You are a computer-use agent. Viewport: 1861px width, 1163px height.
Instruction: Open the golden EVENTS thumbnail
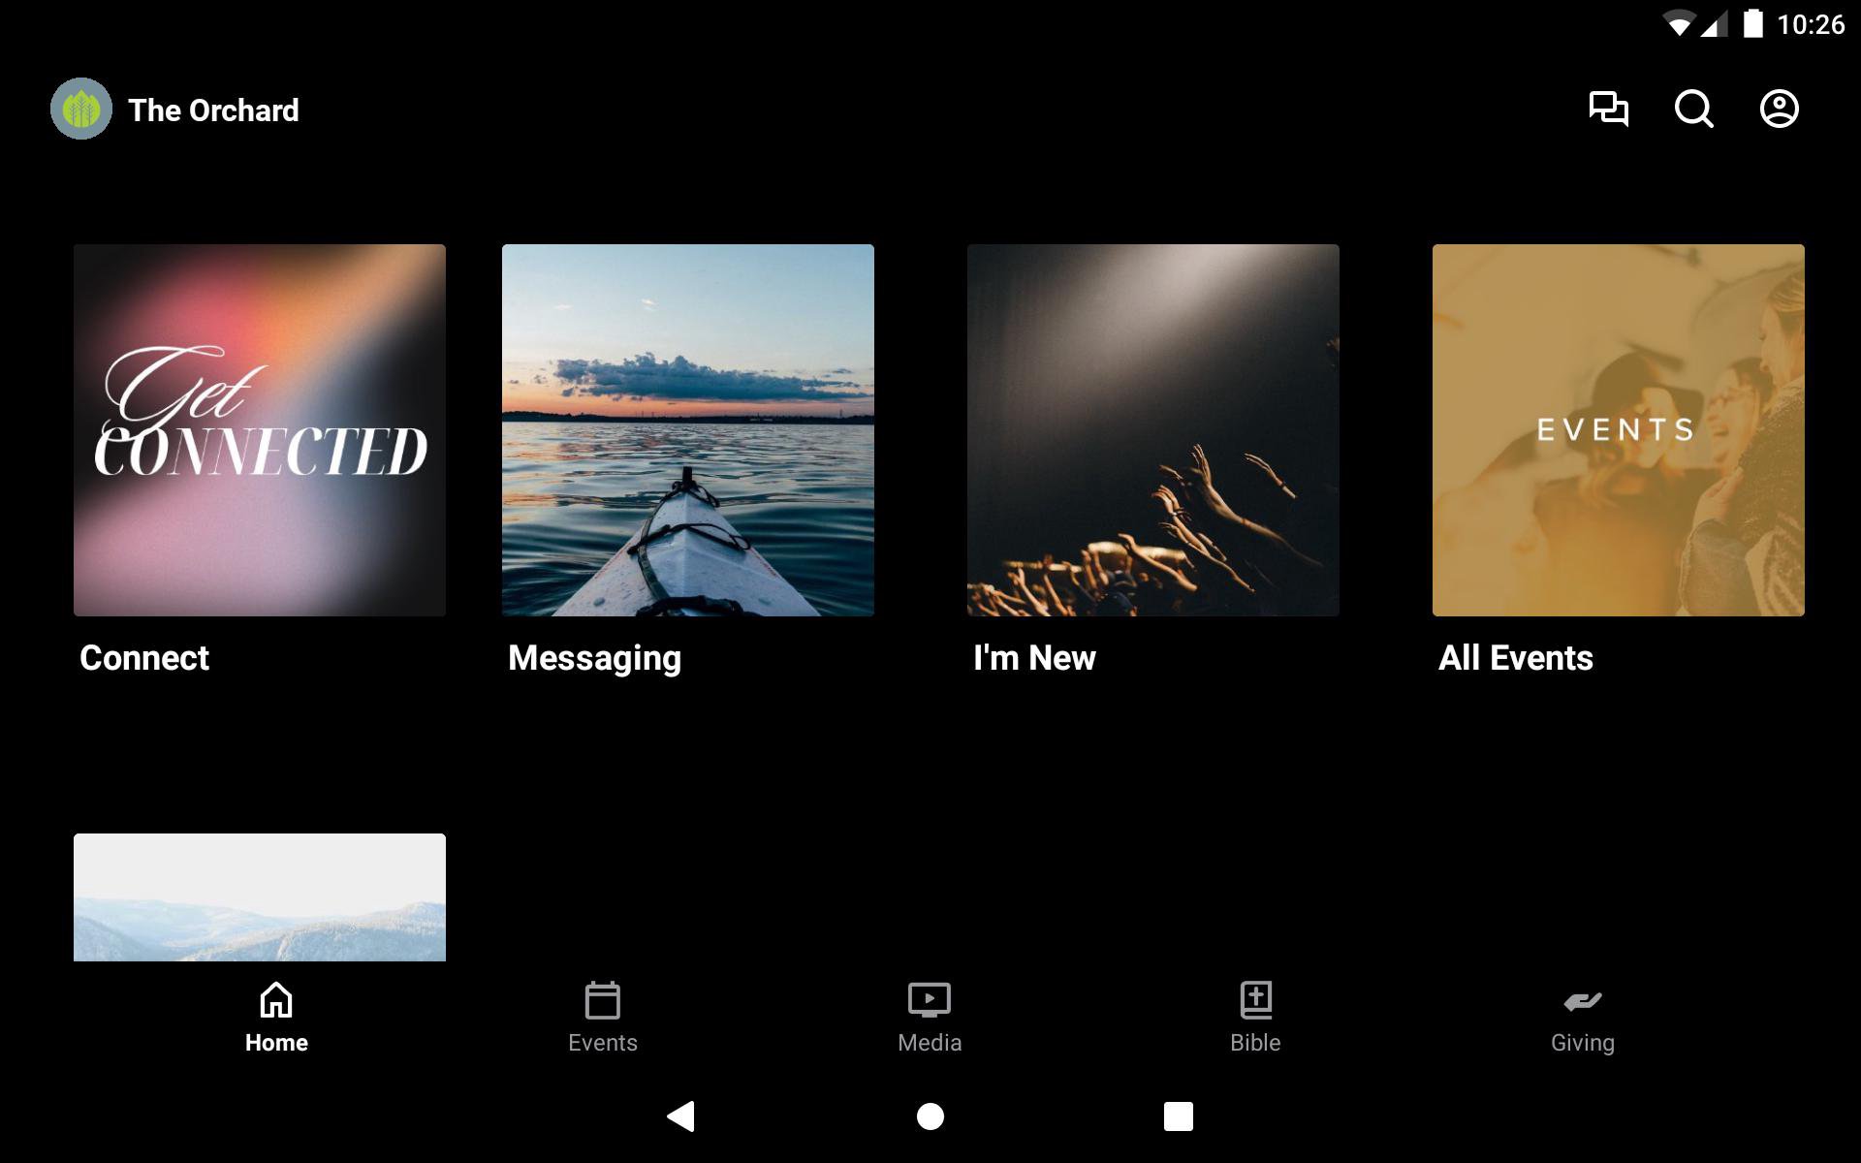[1619, 430]
